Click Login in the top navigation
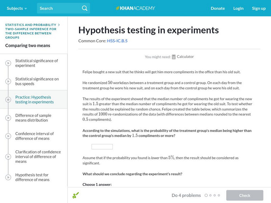The height and width of the screenshot is (203, 271). 238,8
